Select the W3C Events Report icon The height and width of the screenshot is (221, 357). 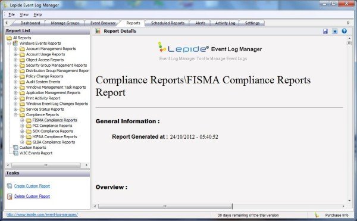(x=15, y=153)
